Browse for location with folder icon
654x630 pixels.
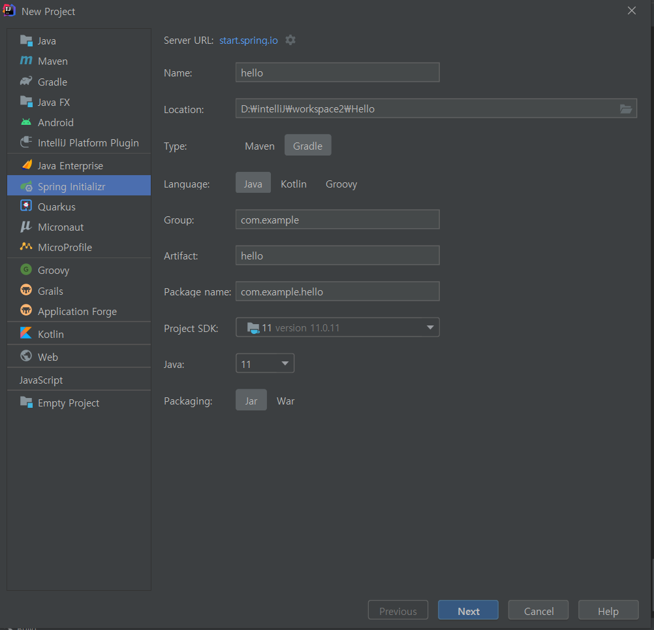[x=626, y=109]
